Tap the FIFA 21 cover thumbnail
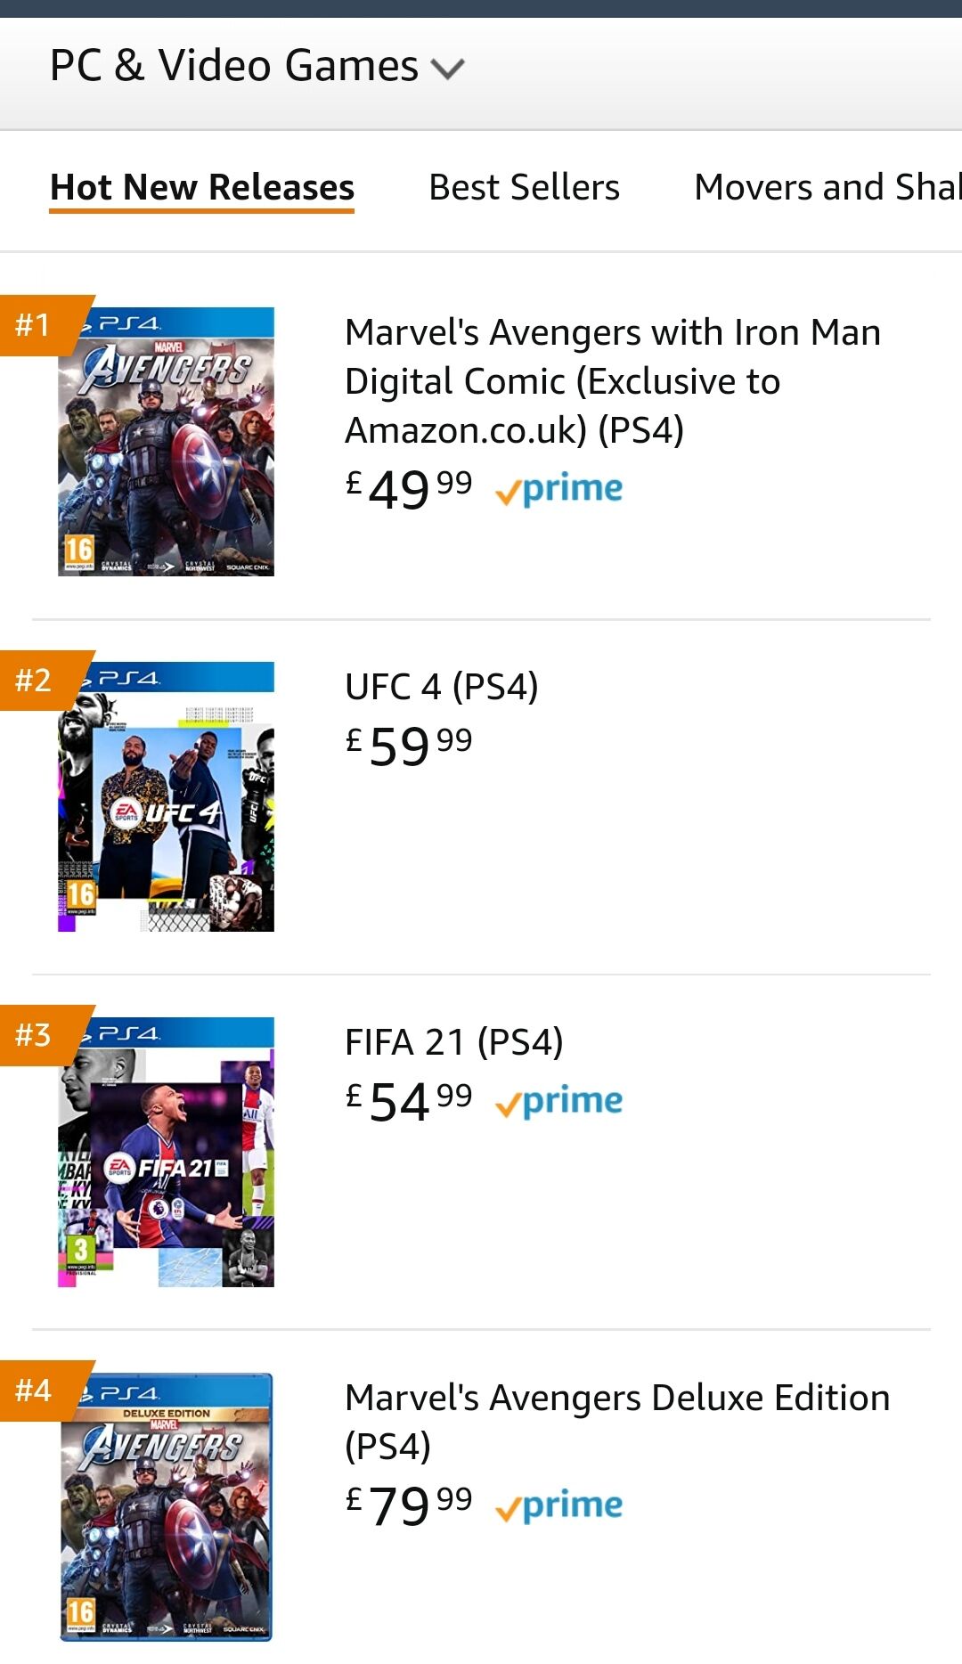This screenshot has height=1664, width=962. [x=167, y=1153]
